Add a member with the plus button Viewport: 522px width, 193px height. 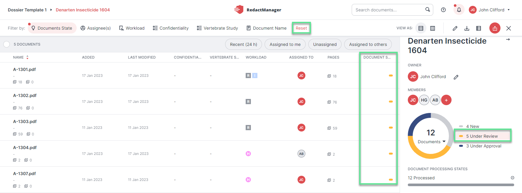pos(446,100)
